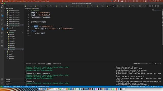Open Explorer panel more actions ellipsis

(x=22, y=6)
